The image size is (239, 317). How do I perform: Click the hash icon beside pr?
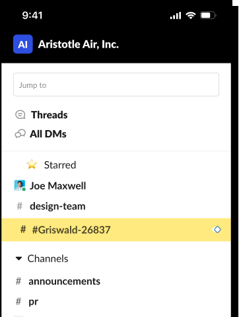(18, 301)
